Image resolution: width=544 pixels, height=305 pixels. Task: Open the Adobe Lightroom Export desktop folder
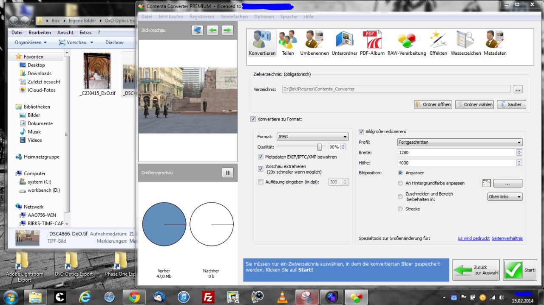24,267
